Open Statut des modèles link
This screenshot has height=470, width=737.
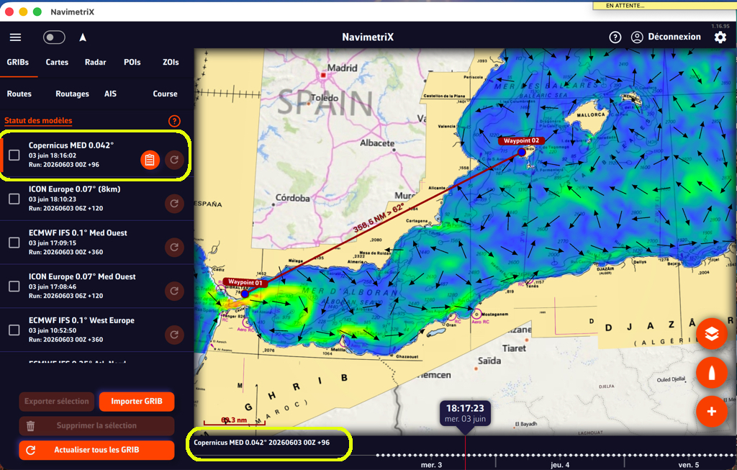click(38, 120)
